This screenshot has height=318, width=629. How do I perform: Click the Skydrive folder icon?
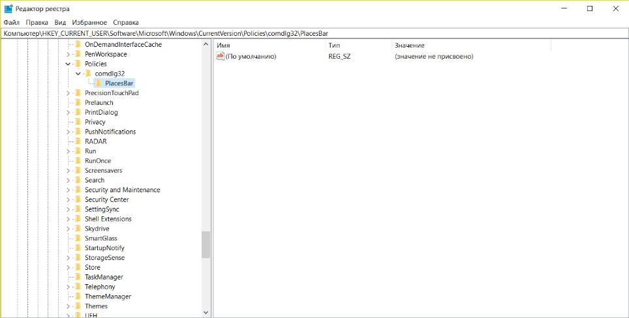78,229
